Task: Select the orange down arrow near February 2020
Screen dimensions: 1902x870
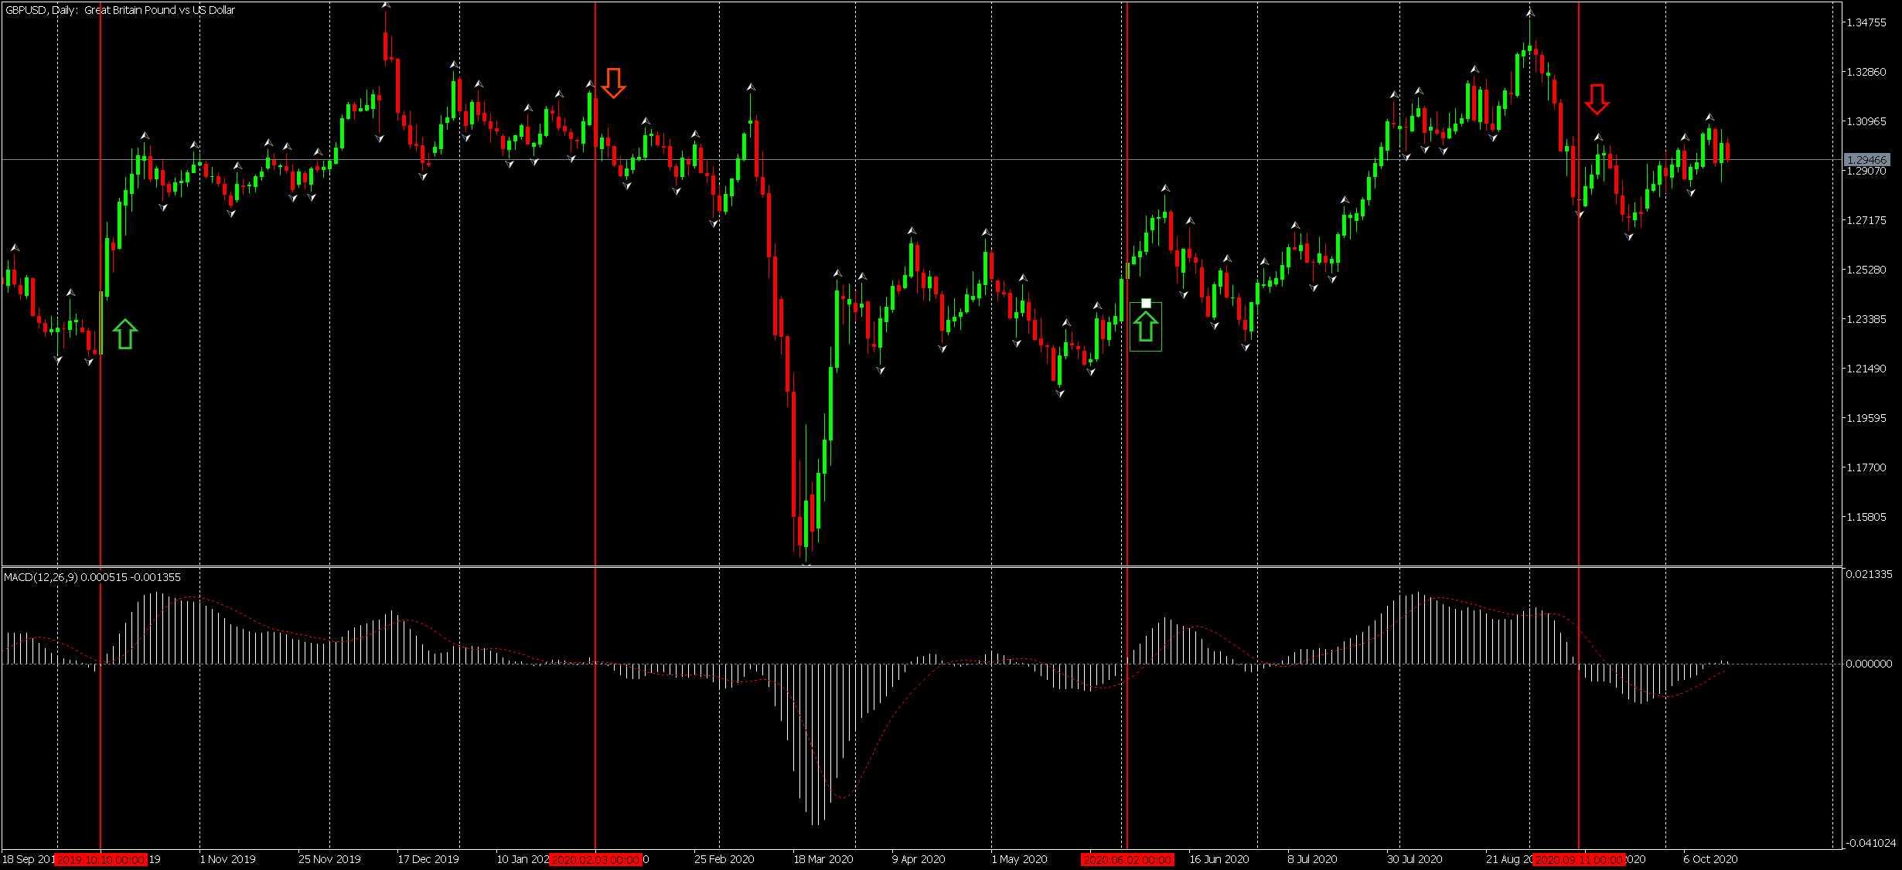Action: point(613,83)
